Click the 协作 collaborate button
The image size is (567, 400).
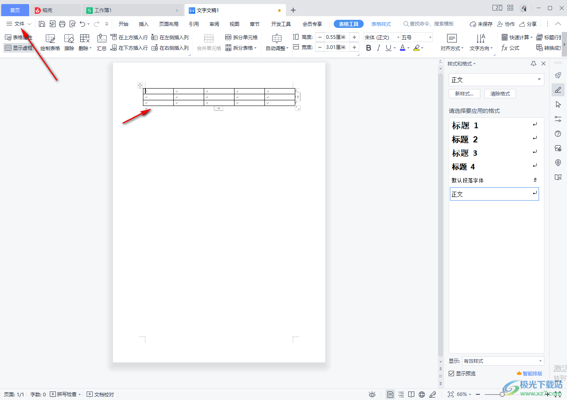tap(506, 24)
